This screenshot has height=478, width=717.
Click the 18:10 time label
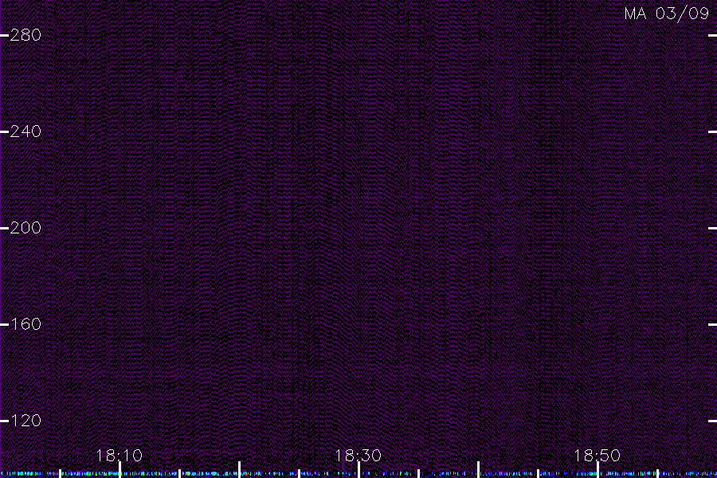pyautogui.click(x=119, y=456)
